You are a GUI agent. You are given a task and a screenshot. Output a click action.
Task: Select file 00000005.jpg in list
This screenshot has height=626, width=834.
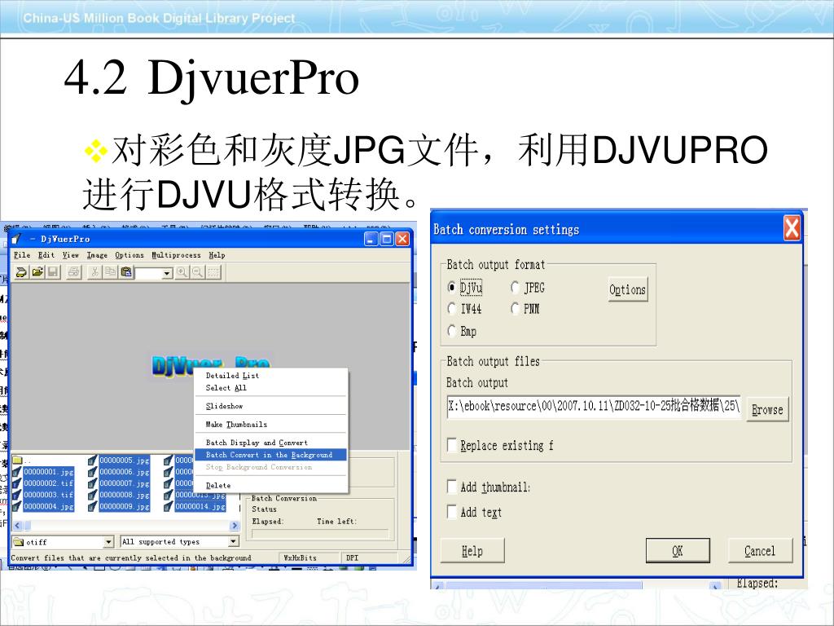(x=124, y=460)
